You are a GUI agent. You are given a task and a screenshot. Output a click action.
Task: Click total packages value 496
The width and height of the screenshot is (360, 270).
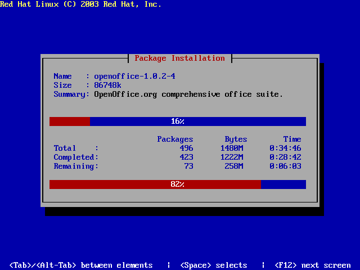186,148
